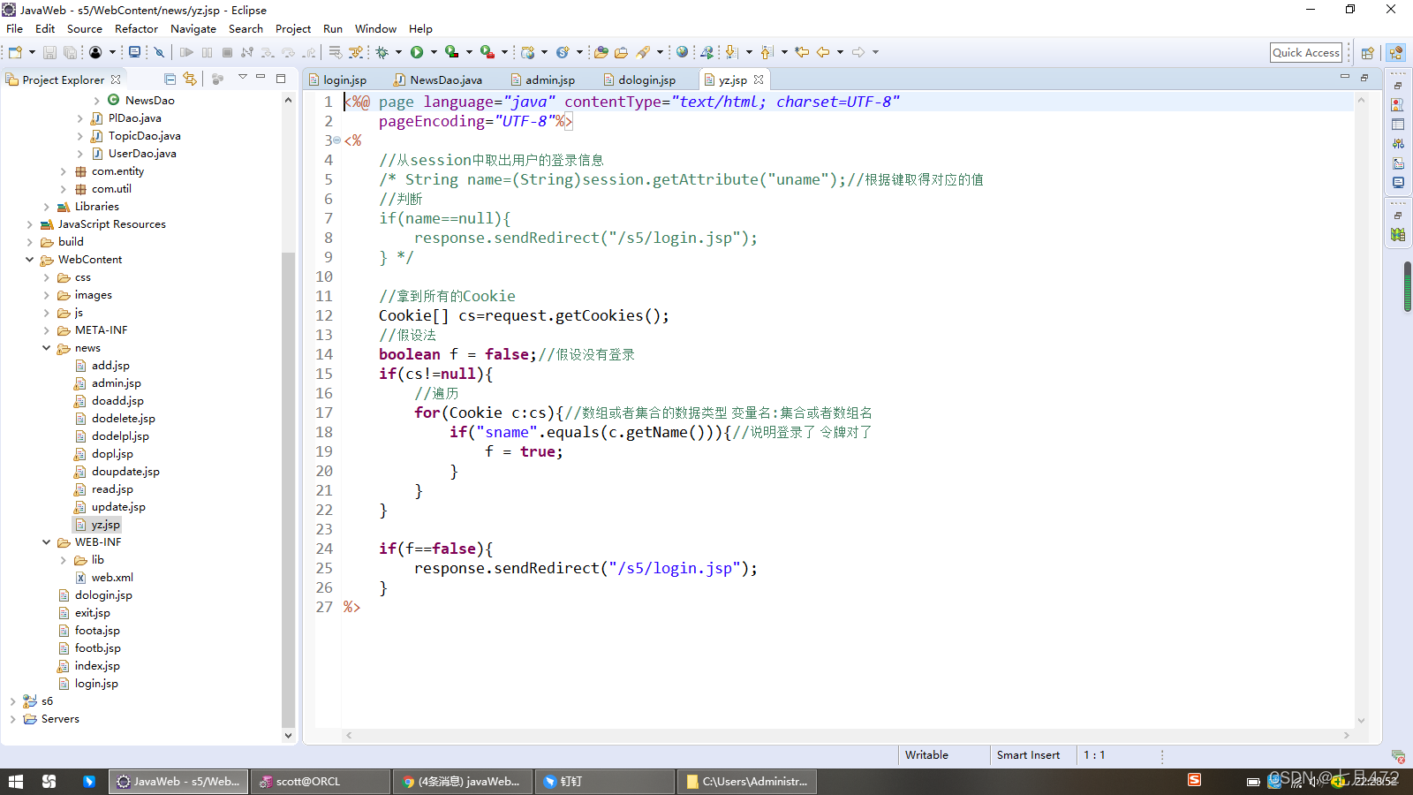
Task: Click the Save All toolbar icon
Action: [69, 52]
